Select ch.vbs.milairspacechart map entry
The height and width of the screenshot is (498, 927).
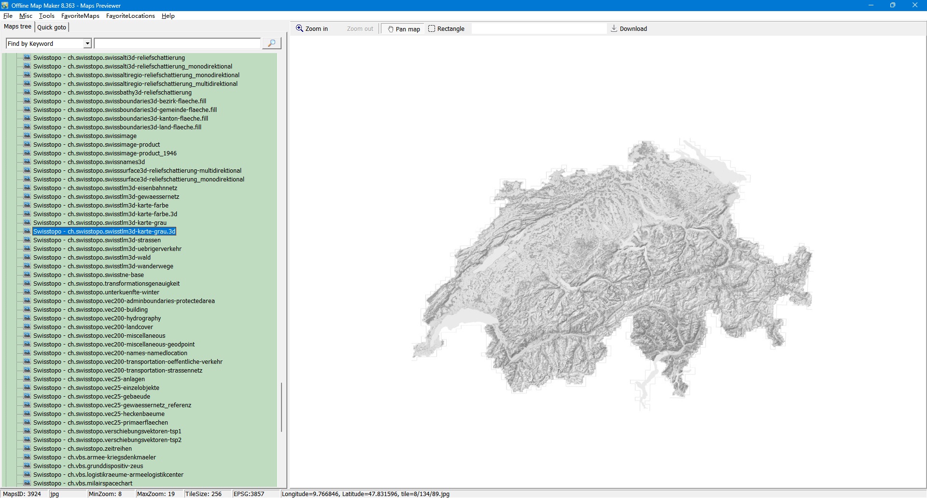click(83, 484)
